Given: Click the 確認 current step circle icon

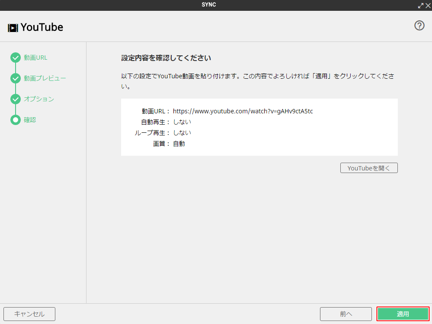Looking at the screenshot, I should 16,120.
